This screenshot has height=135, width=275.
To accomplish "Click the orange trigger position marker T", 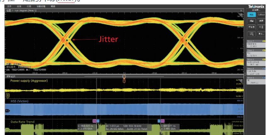I will (x=124, y=81).
